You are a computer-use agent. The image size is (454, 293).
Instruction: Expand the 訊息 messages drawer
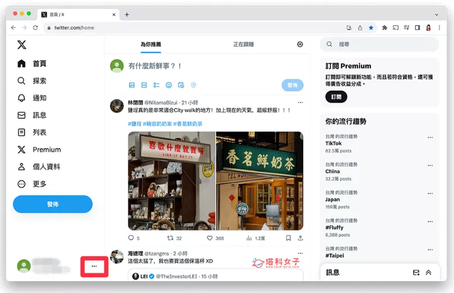tap(429, 272)
